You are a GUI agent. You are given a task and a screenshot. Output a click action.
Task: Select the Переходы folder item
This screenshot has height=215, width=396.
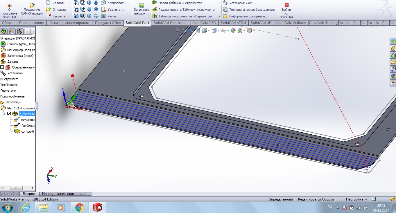point(11,102)
